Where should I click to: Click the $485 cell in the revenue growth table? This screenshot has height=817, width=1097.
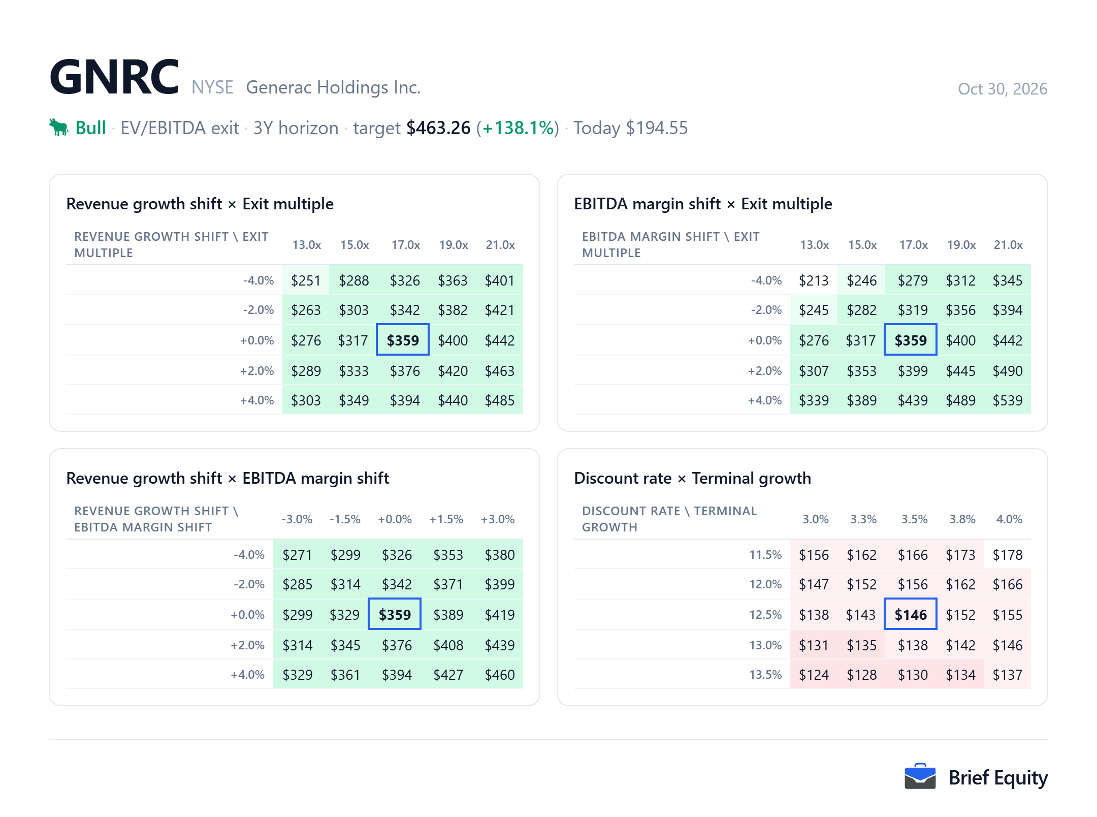[x=500, y=400]
